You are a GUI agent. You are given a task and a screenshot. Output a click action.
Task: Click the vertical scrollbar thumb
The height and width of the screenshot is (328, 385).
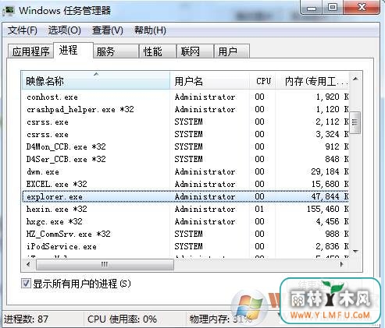point(355,122)
